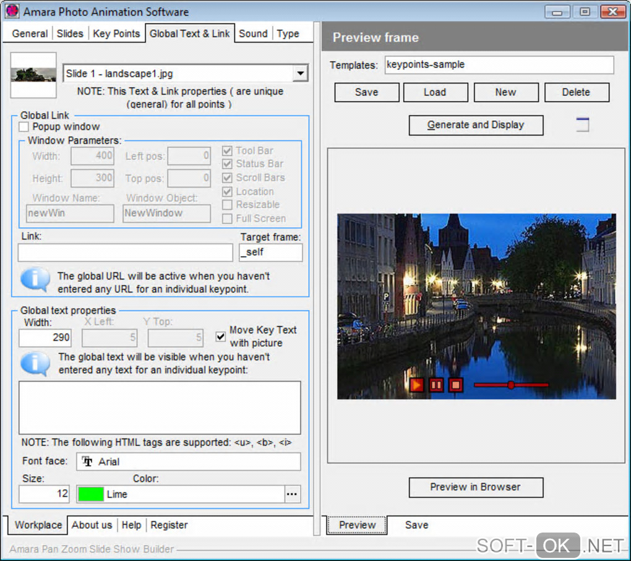This screenshot has width=631, height=561.
Task: Open the About us tab
Action: click(x=92, y=525)
